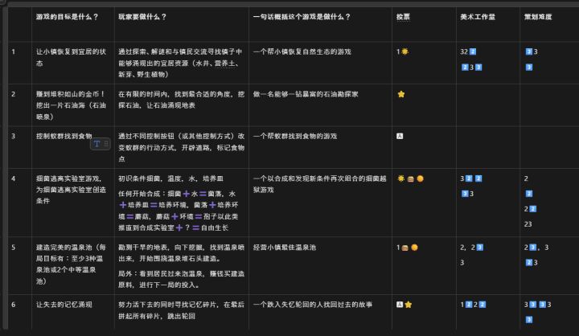Click the orange circle emoji in row 4 vote cell

(x=420, y=178)
